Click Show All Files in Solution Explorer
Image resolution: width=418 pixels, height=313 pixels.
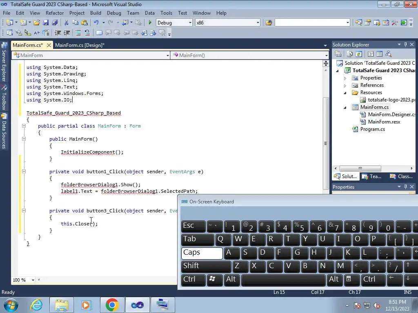point(350,54)
